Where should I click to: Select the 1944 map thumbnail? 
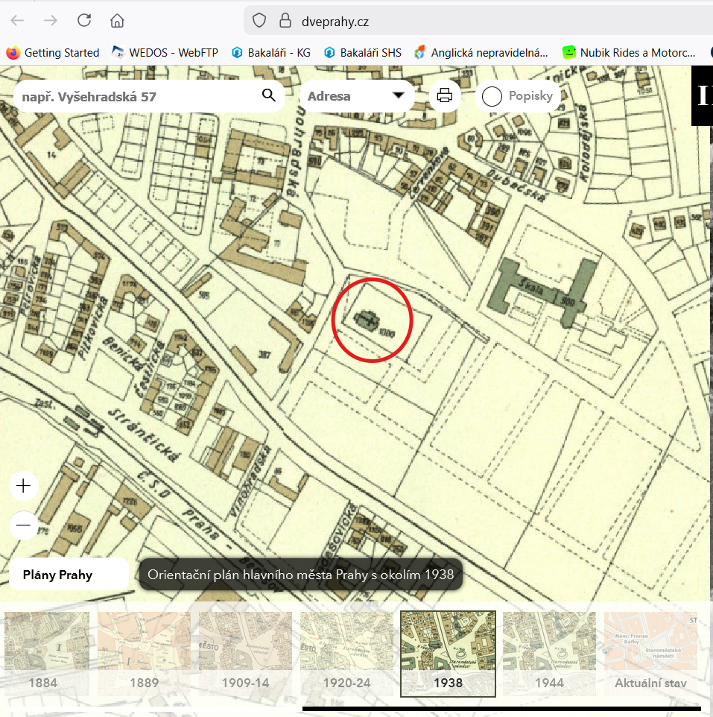click(550, 653)
